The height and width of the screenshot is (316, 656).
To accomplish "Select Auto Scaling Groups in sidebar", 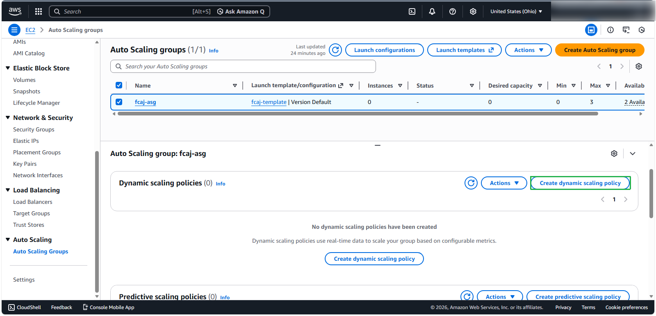I will pyautogui.click(x=41, y=251).
